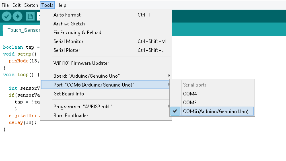Open the Edit menu
Image resolution: width=286 pixels, height=161 pixels.
click(16, 5)
